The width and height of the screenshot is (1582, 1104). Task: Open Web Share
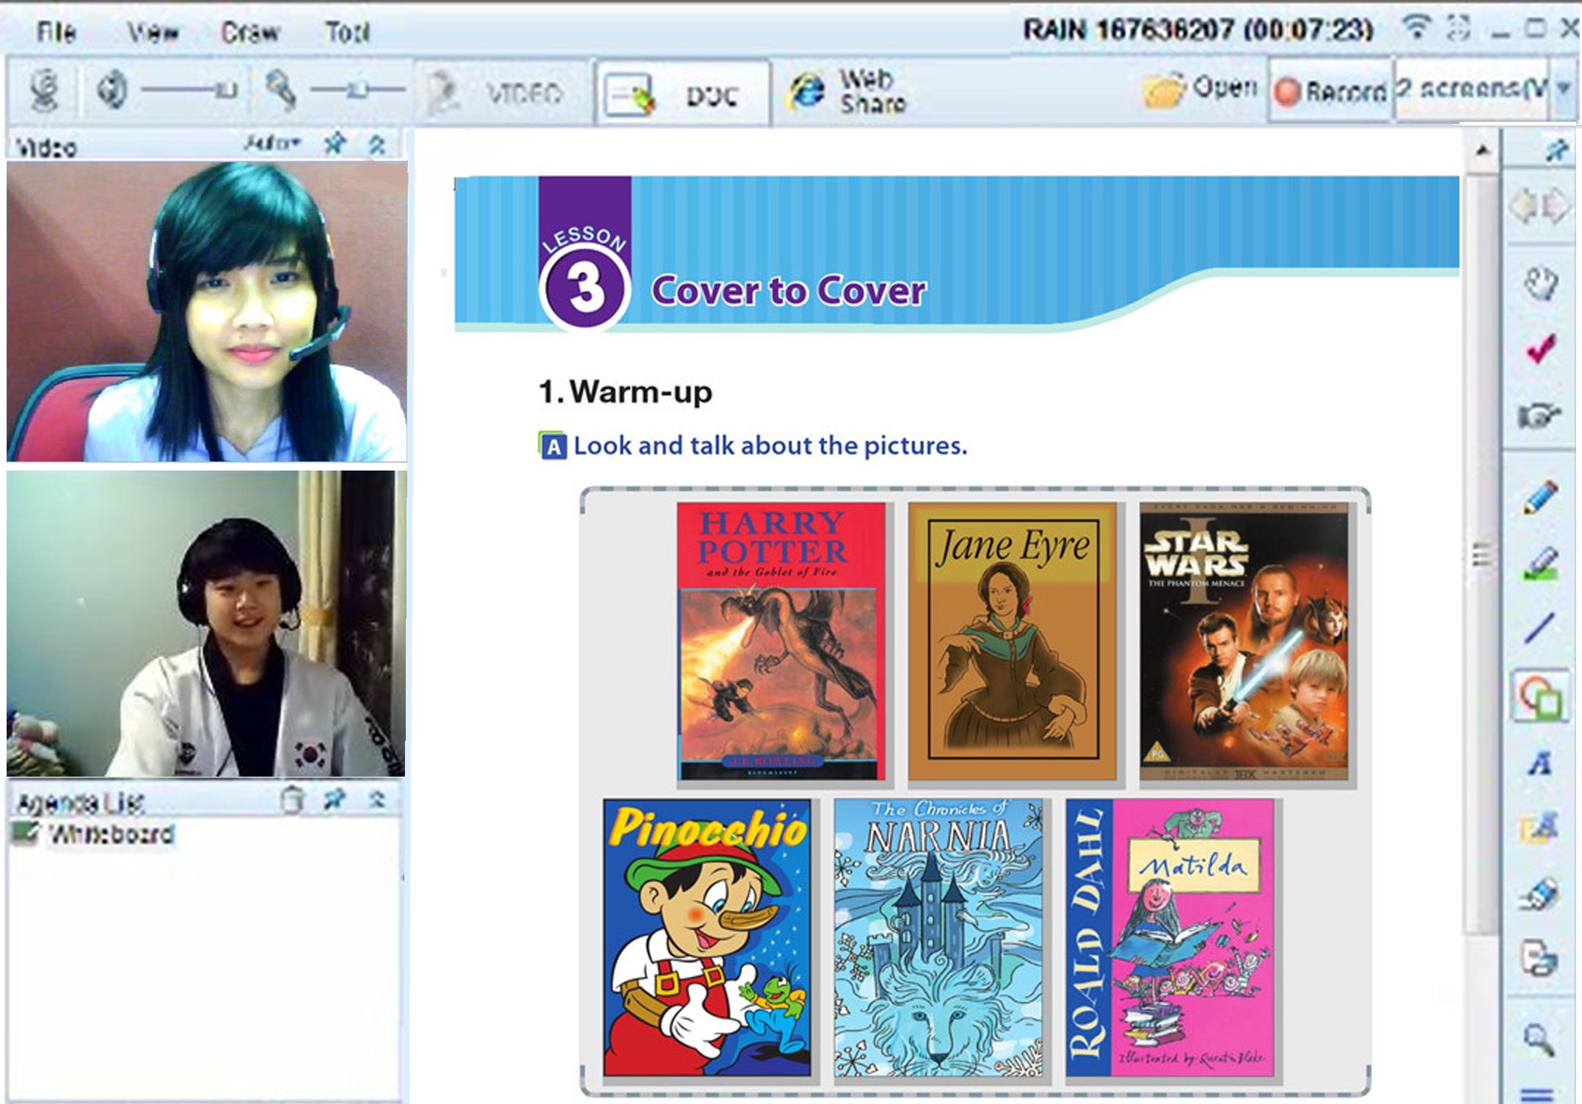(x=848, y=92)
